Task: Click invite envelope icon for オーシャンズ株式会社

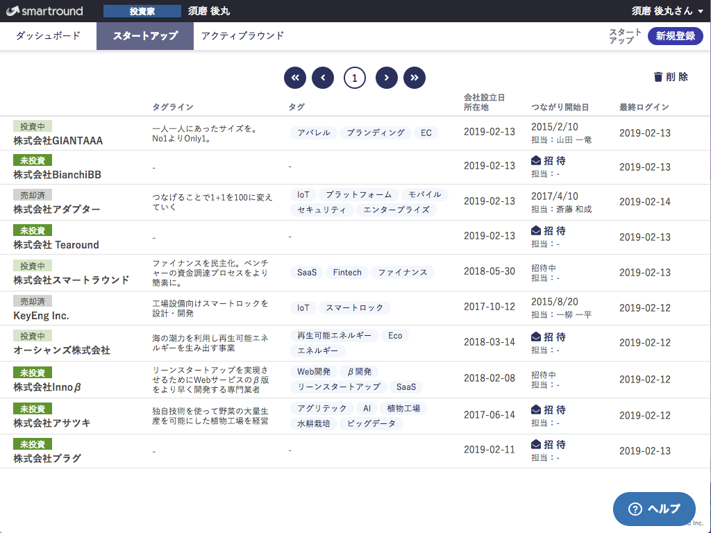Action: pos(536,337)
